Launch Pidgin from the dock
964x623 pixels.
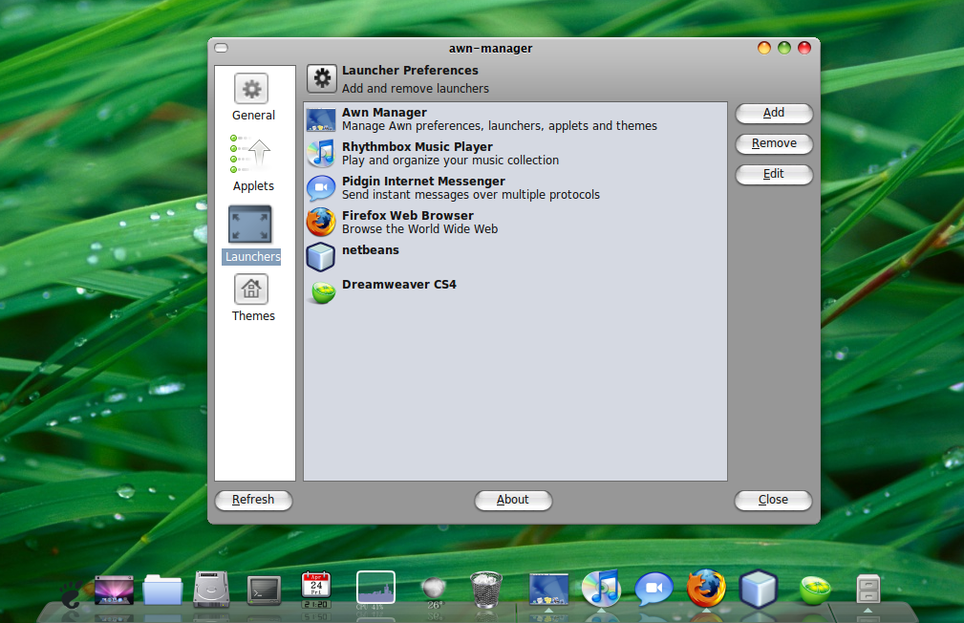(653, 589)
